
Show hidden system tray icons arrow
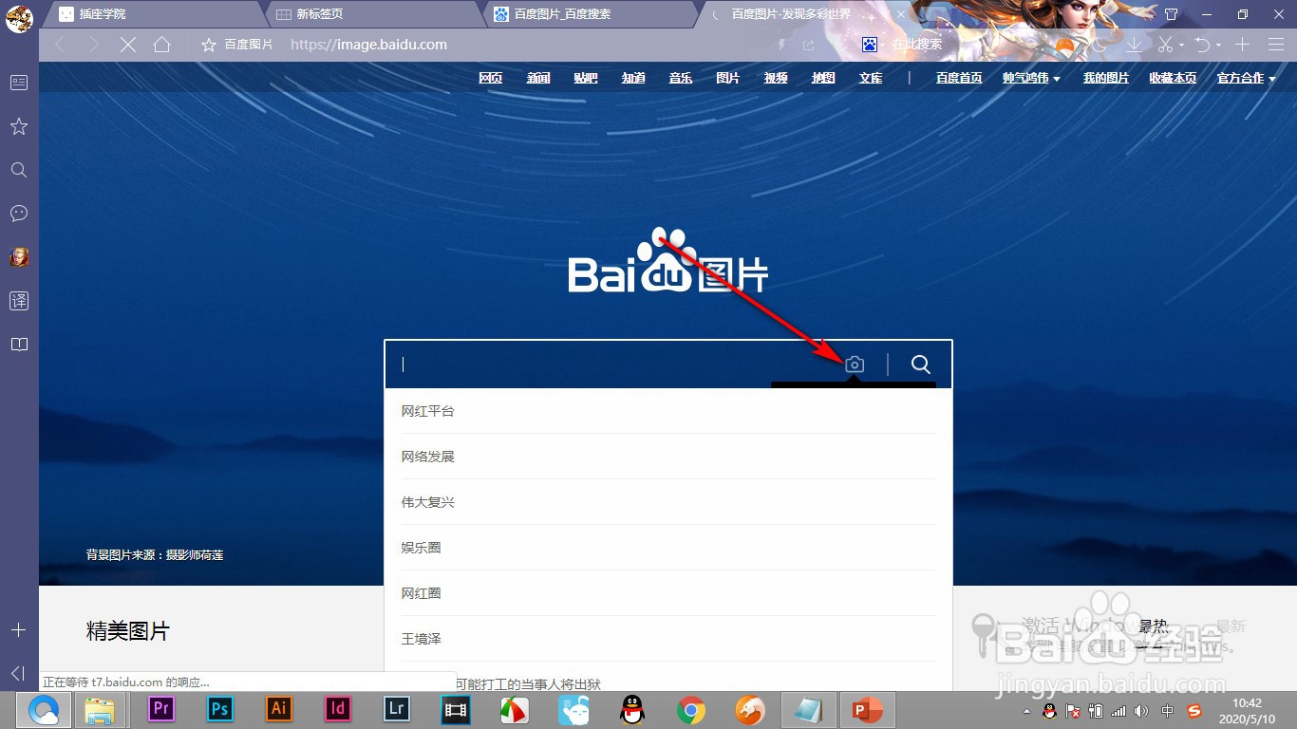[1026, 711]
